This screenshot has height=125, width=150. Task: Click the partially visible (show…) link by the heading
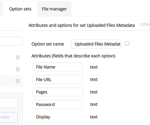tap(145, 24)
